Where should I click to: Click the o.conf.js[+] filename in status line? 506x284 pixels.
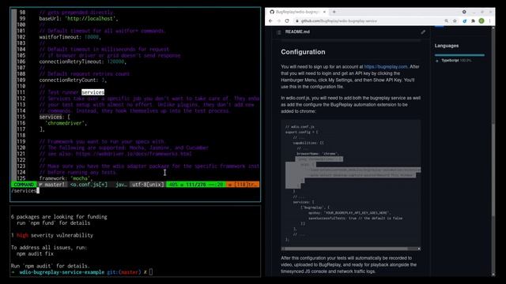point(89,185)
